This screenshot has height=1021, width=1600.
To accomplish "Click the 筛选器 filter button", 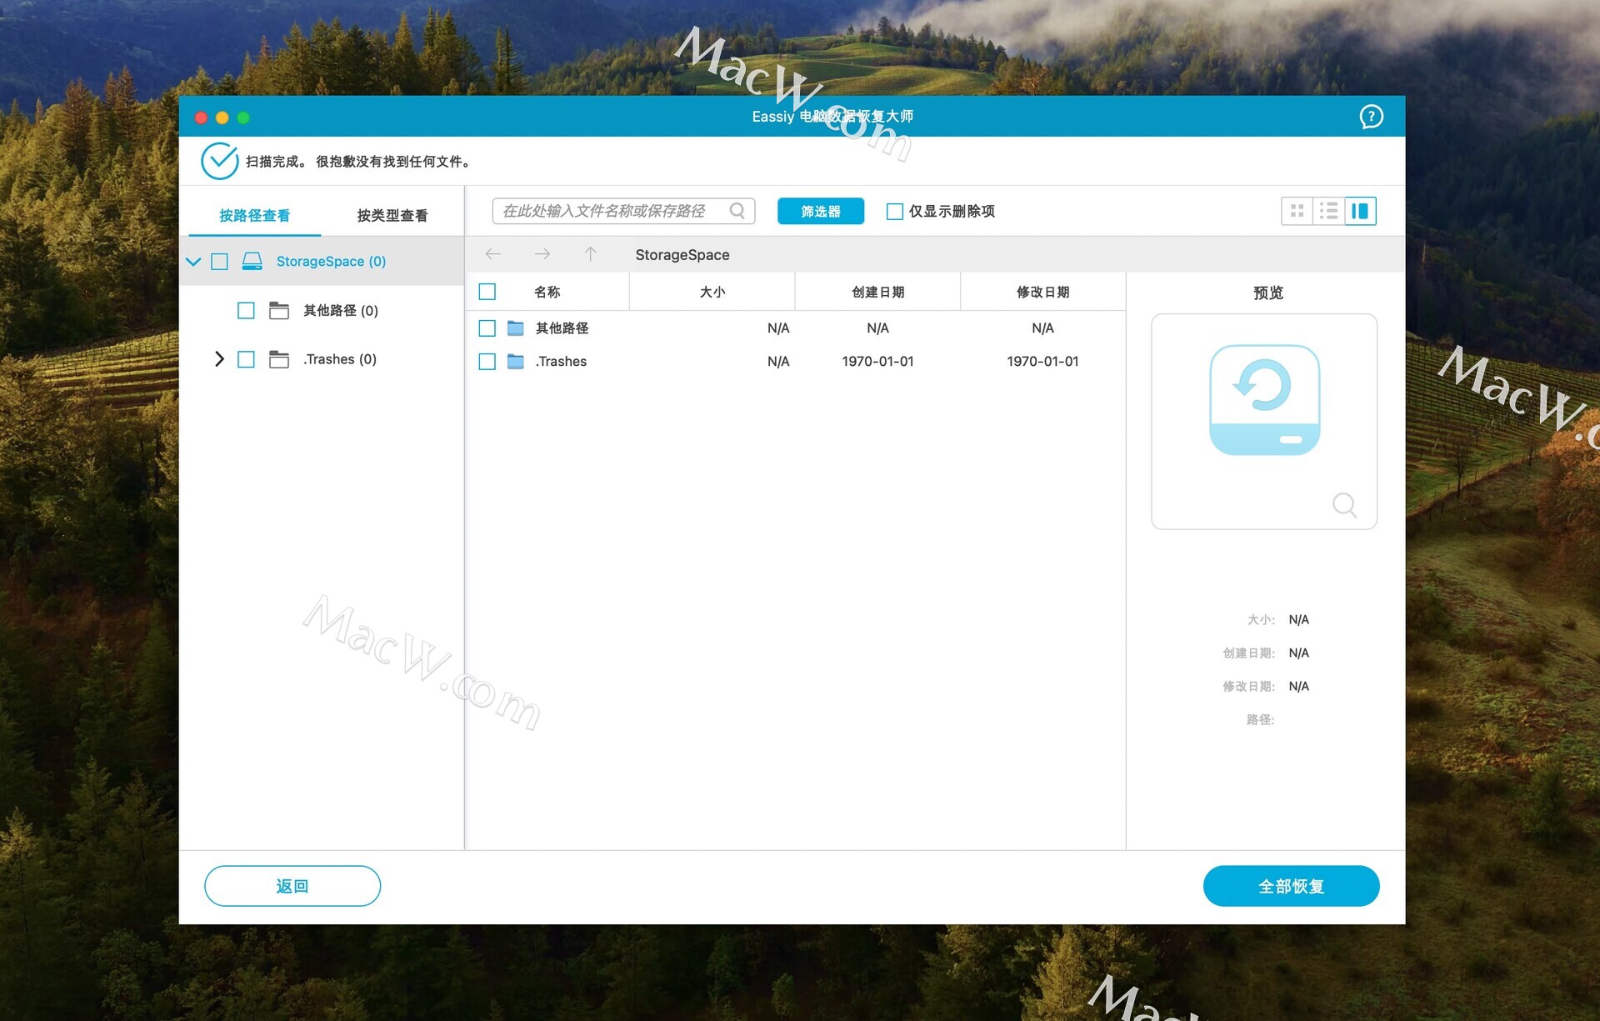I will click(820, 212).
